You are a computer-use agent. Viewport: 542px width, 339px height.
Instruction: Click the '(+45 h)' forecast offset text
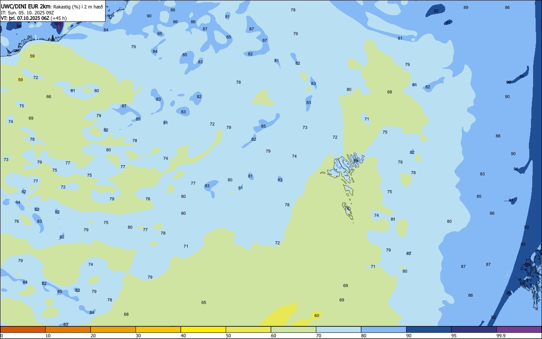pos(58,18)
